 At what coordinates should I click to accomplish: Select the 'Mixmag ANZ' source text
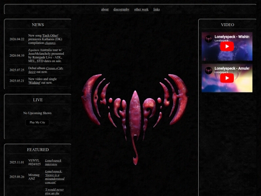tap(34, 177)
